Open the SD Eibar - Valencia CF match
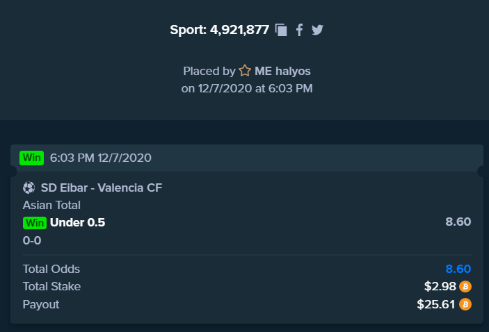The width and height of the screenshot is (489, 332). click(x=102, y=188)
